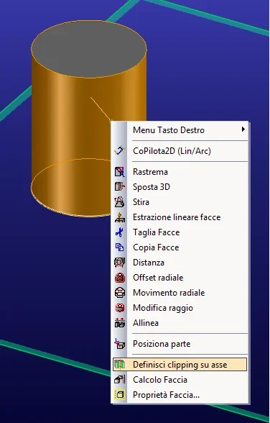
Task: Click the Modifica raggio icon
Action: coord(120,308)
